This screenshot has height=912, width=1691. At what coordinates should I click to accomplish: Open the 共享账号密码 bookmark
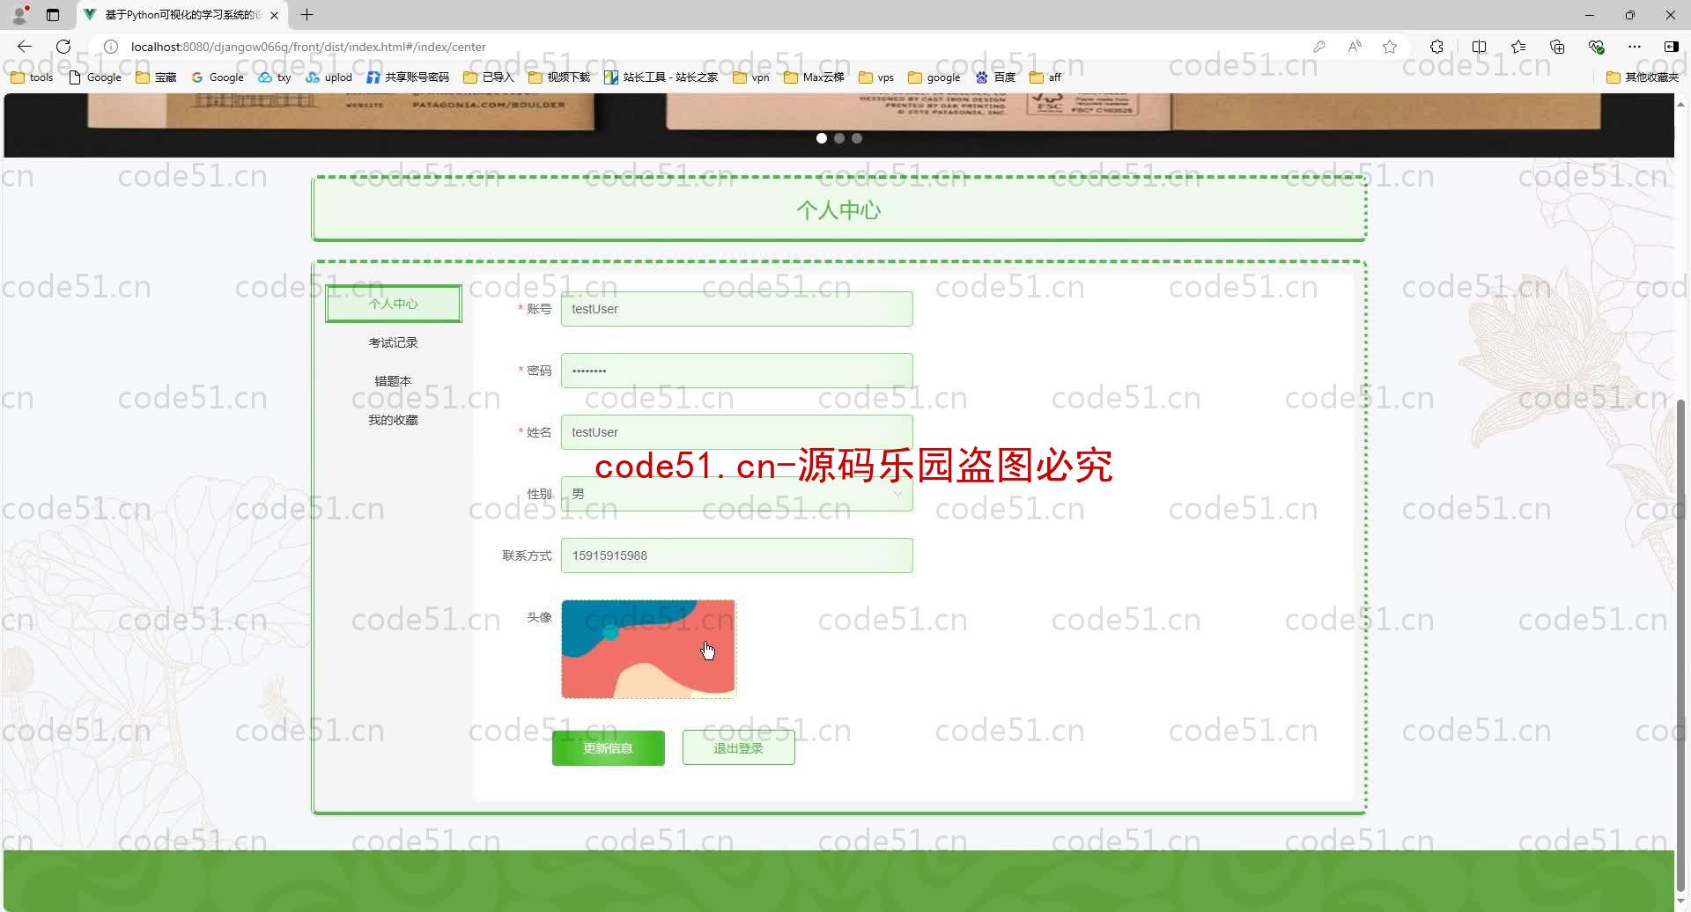click(408, 77)
